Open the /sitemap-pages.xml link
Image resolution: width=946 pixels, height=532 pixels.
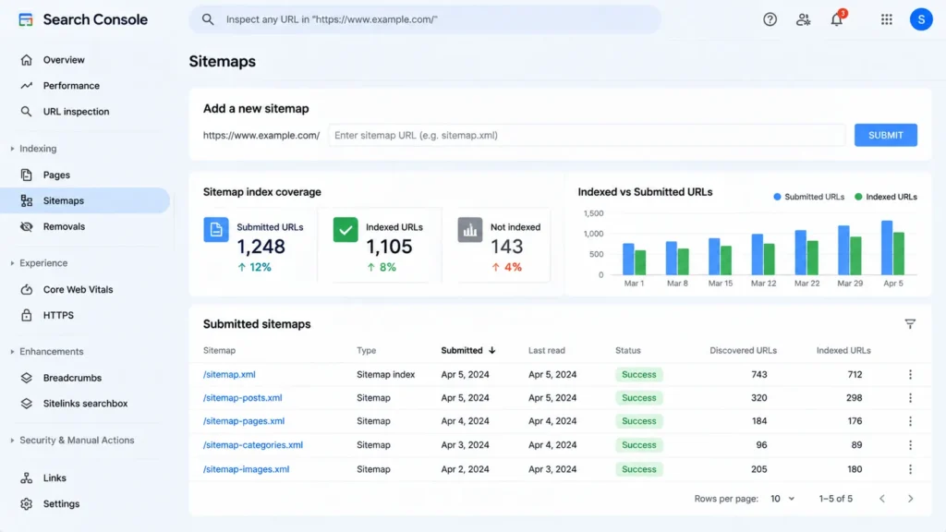click(244, 421)
